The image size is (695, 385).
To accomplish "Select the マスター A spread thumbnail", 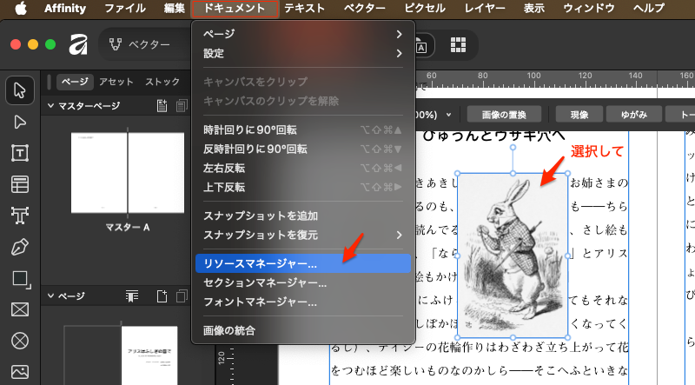I will click(x=128, y=171).
